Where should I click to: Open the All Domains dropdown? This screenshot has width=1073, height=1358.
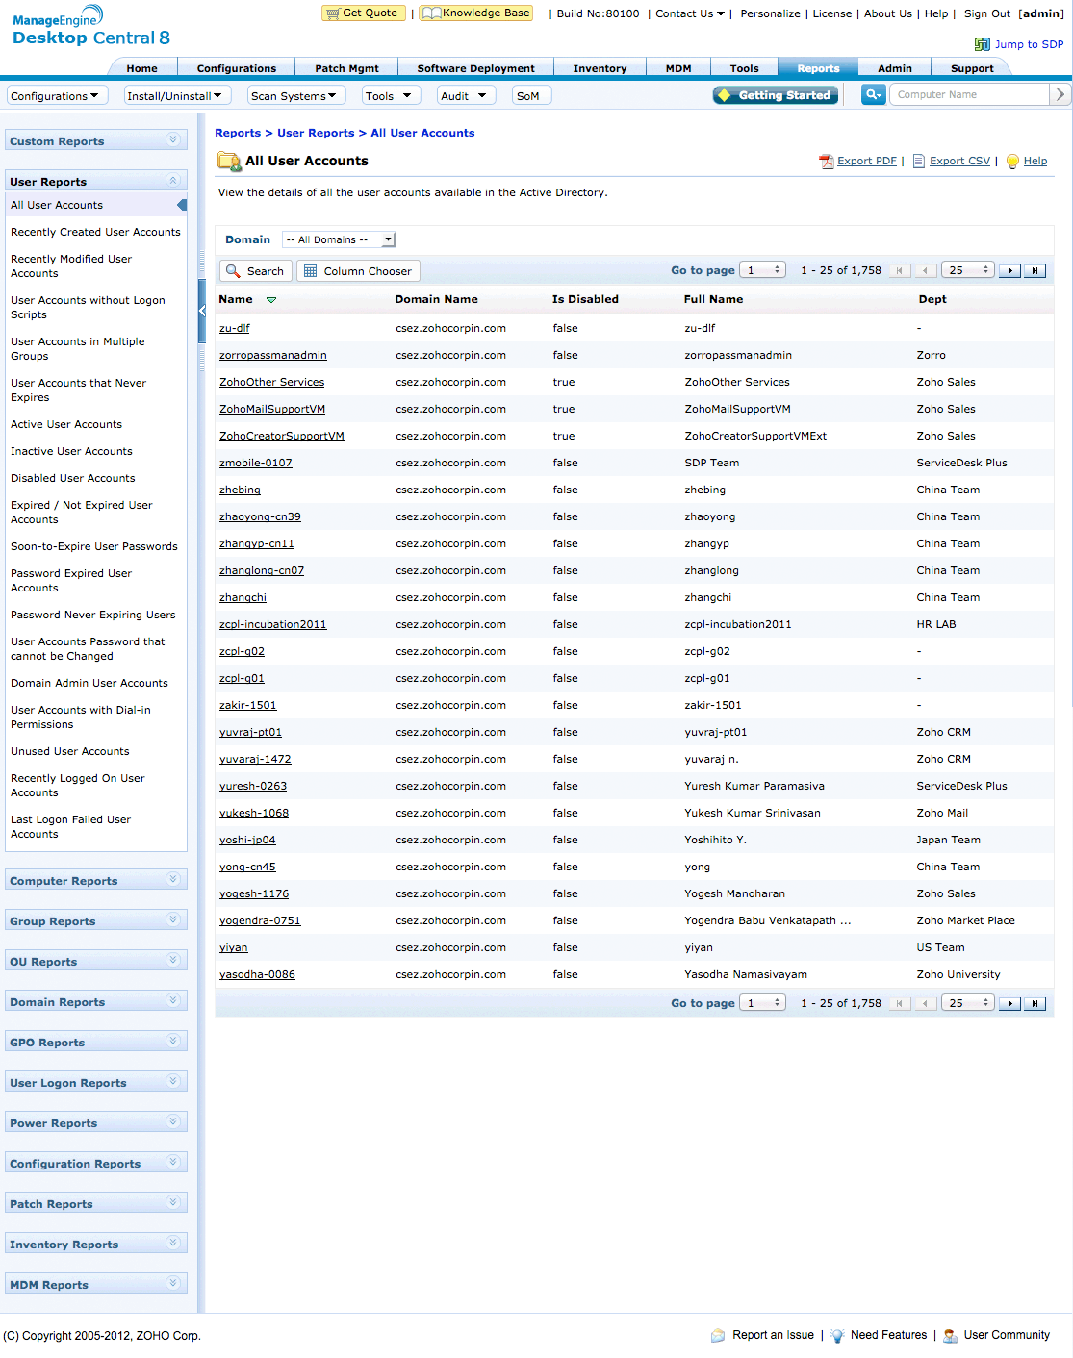[339, 240]
